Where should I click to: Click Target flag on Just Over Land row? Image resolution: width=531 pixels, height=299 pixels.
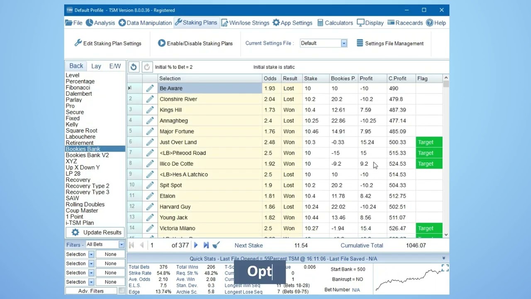click(x=429, y=142)
